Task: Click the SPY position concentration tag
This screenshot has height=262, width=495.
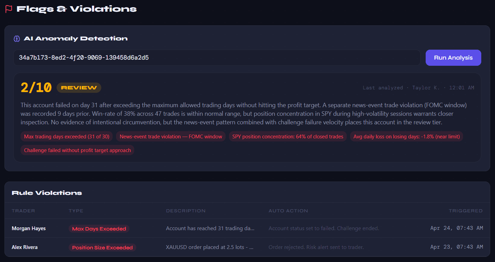Action: [288, 137]
